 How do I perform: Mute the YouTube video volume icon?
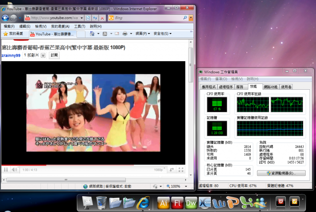click(14, 170)
